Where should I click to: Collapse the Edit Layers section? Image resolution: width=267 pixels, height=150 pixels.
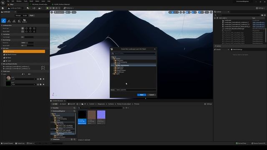point(2,48)
